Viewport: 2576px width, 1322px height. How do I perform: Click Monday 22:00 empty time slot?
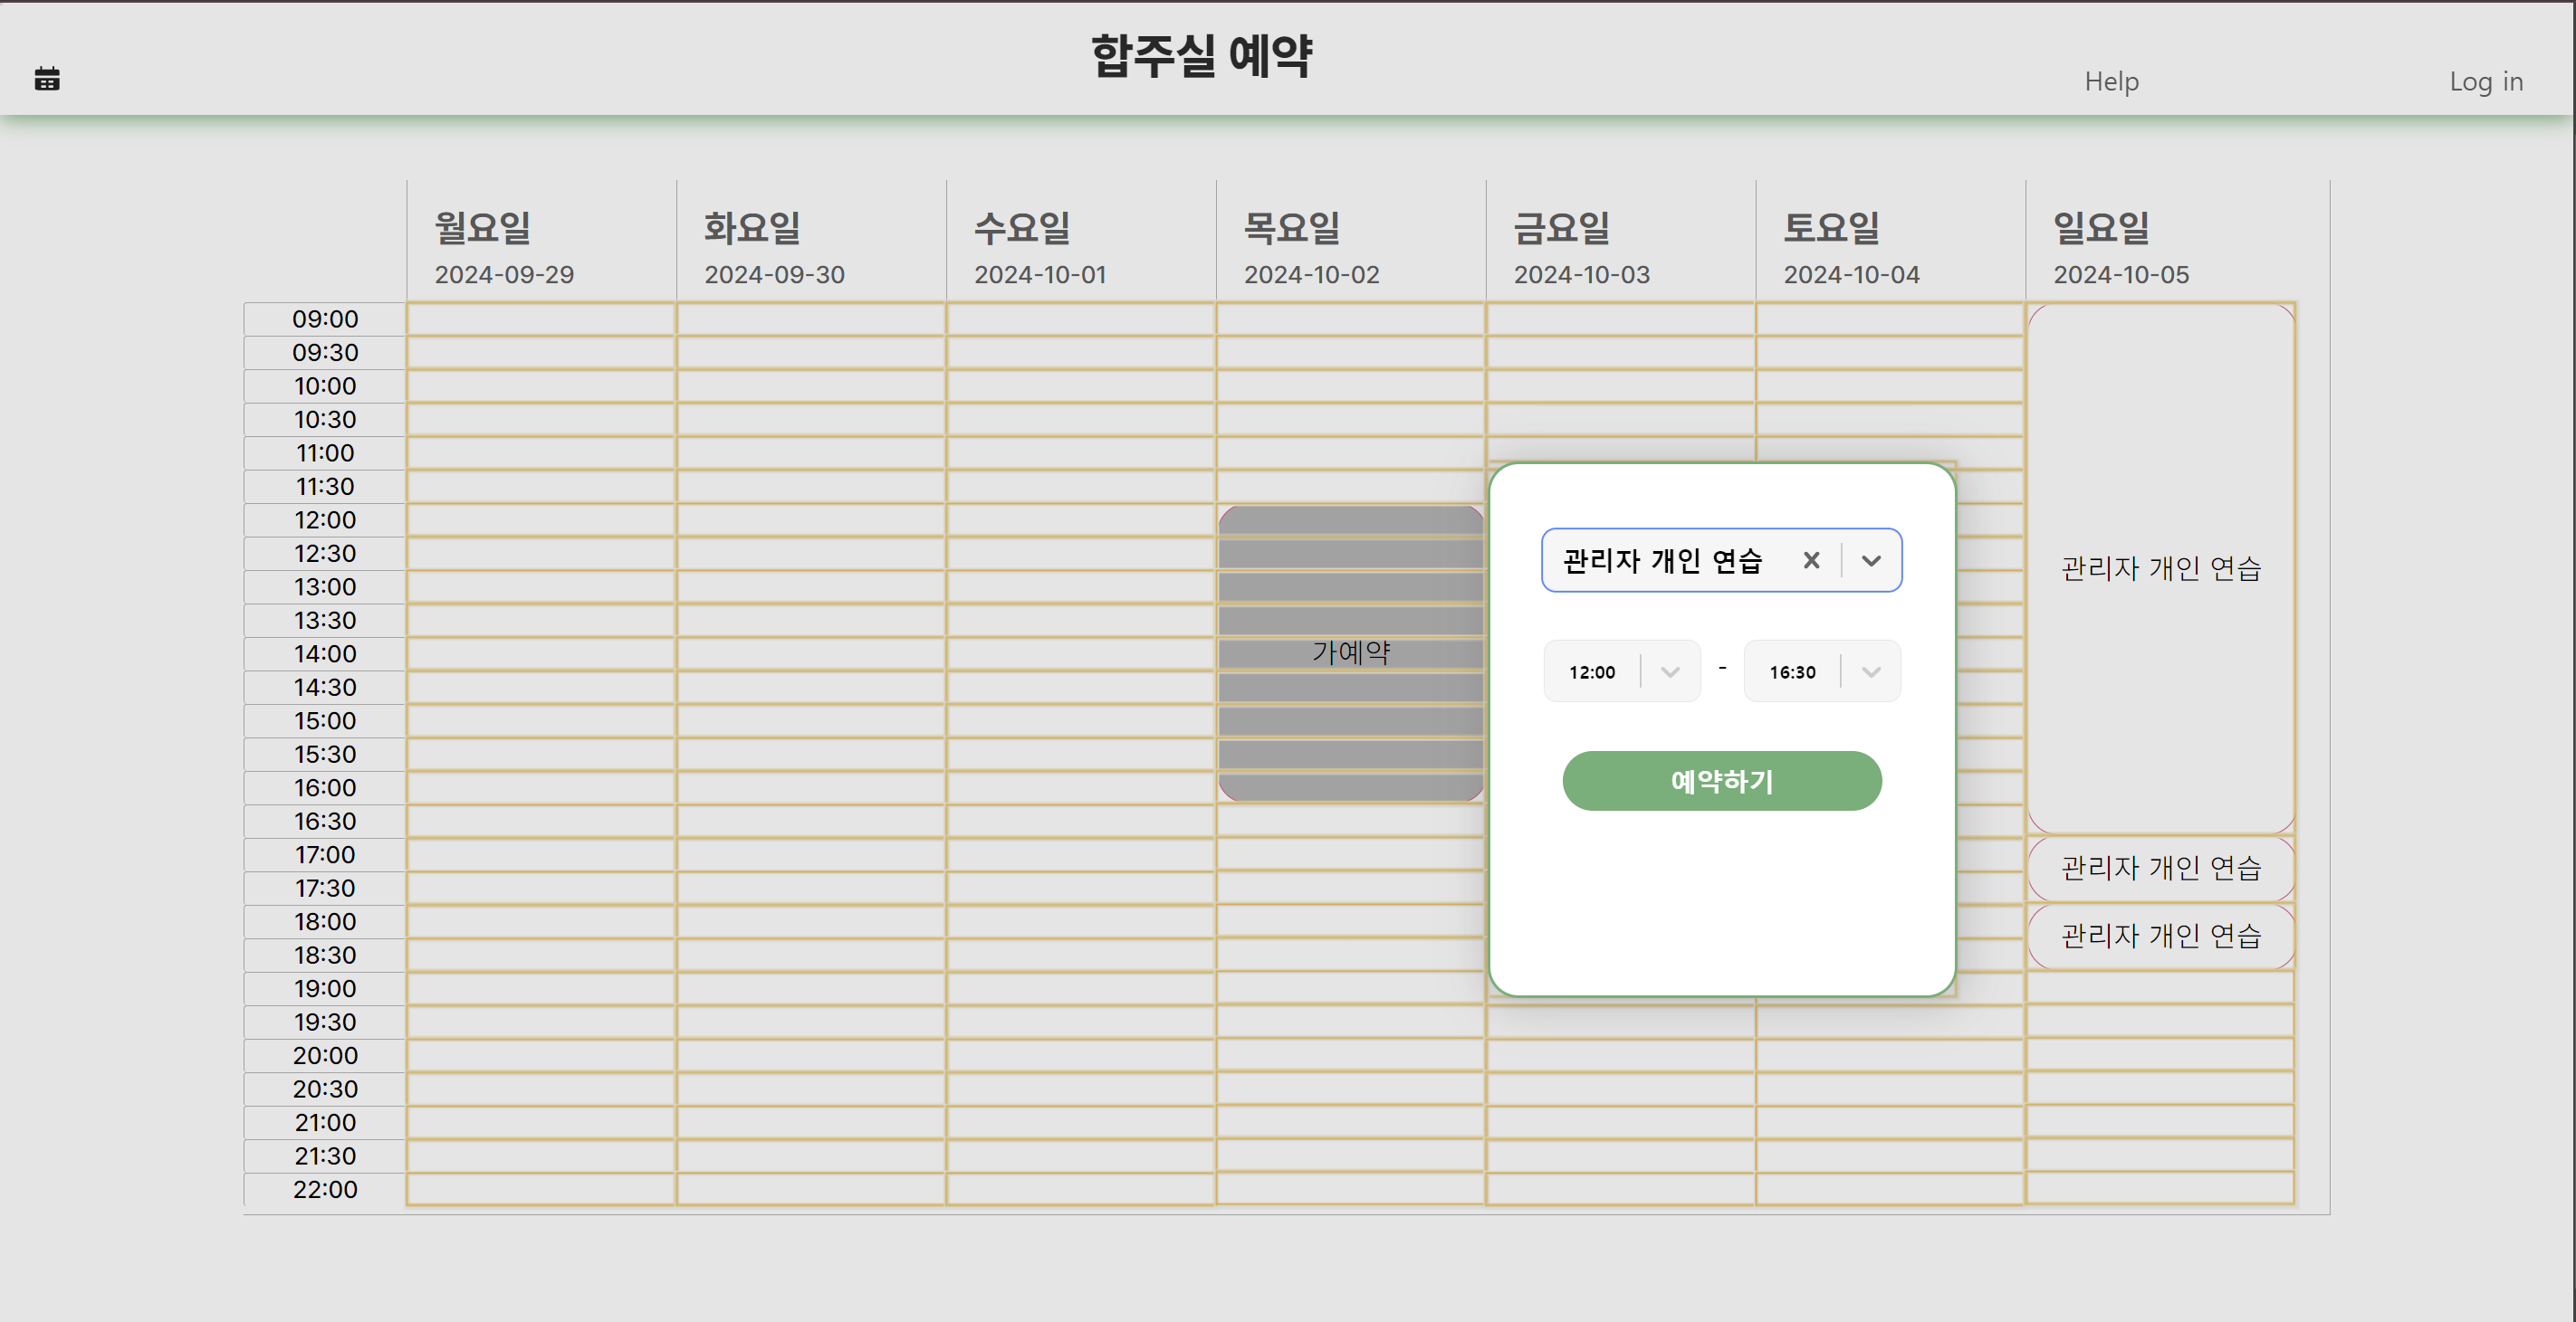[540, 1189]
